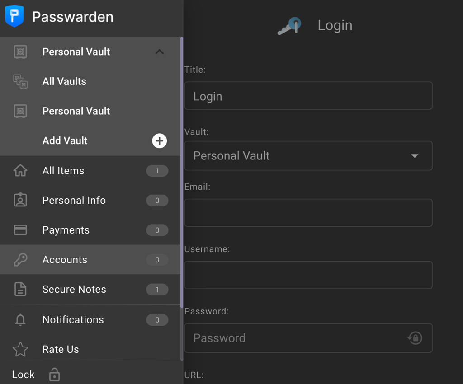Select Personal Vault in the vault list
Screen dimensions: 463x384
click(x=90, y=111)
